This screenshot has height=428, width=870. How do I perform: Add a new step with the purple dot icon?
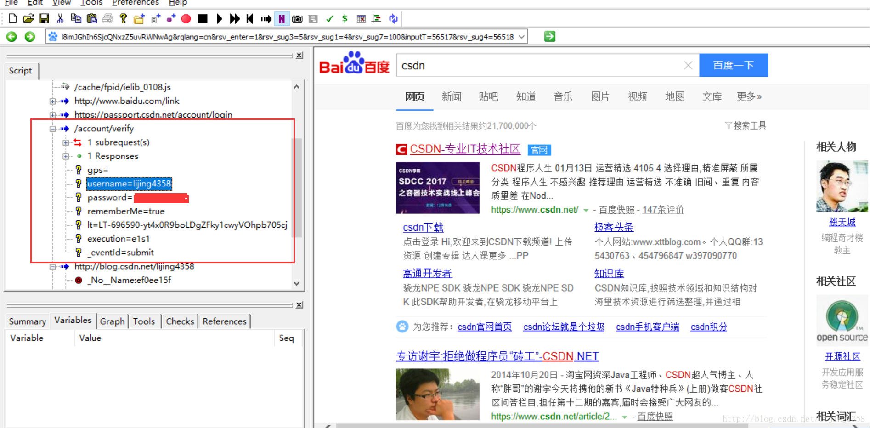pos(171,18)
